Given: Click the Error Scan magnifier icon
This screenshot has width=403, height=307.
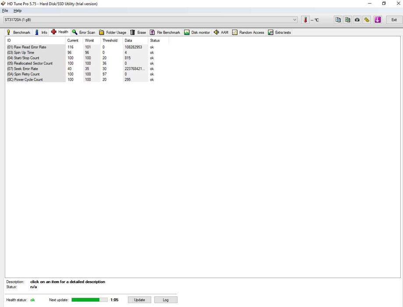Looking at the screenshot, I should [74, 32].
